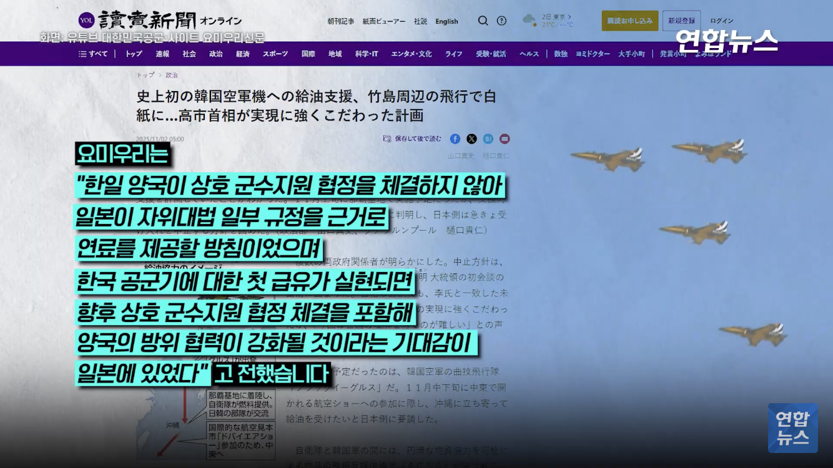
Task: Share article via X icon
Action: click(x=471, y=139)
